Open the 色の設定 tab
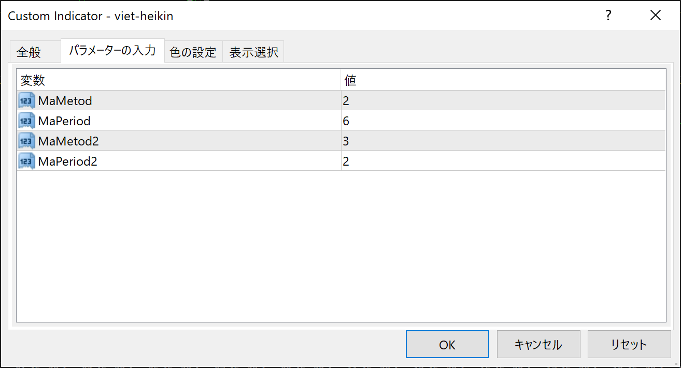This screenshot has width=681, height=368. click(x=193, y=52)
